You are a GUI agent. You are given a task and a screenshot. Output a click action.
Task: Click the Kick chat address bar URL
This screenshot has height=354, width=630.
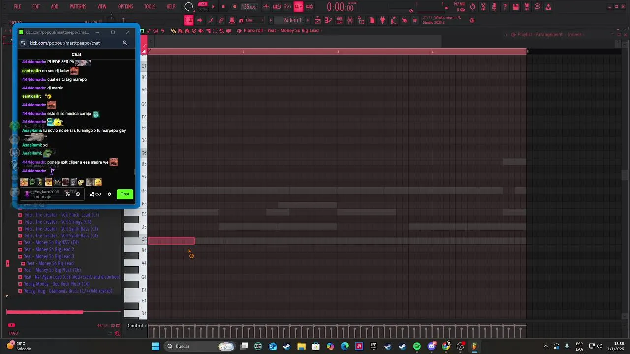64,43
